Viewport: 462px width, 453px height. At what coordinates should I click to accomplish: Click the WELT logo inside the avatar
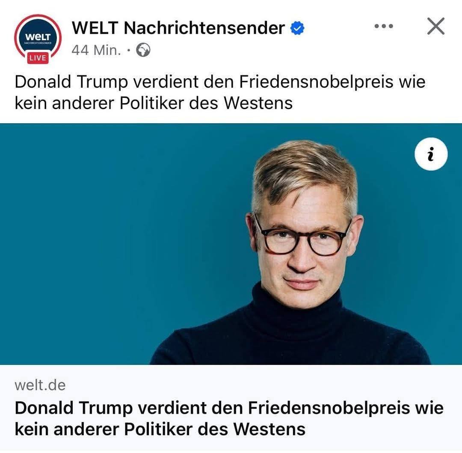[38, 37]
